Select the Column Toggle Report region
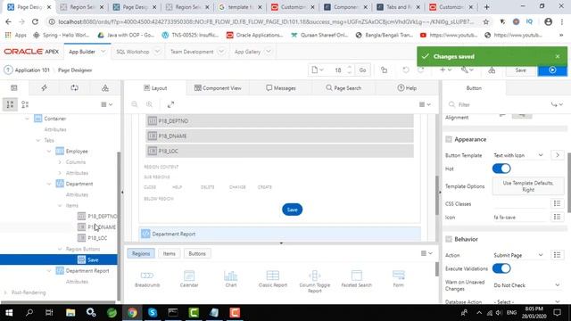Screen dimensions: 571x321 pos(315,282)
